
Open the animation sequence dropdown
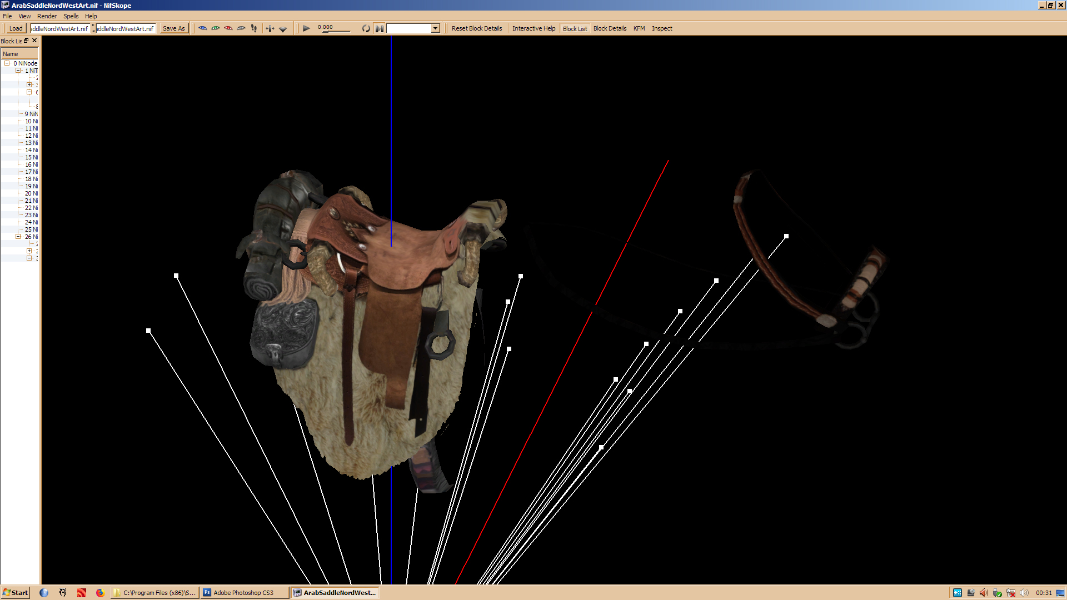[435, 28]
